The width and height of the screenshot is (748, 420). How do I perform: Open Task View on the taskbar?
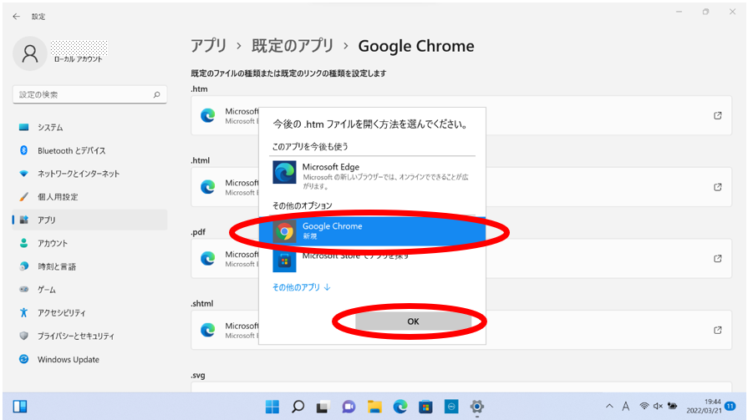323,407
